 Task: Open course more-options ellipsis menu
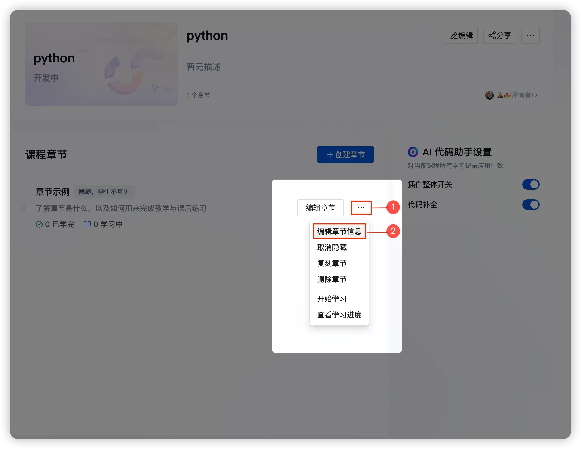pyautogui.click(x=530, y=35)
